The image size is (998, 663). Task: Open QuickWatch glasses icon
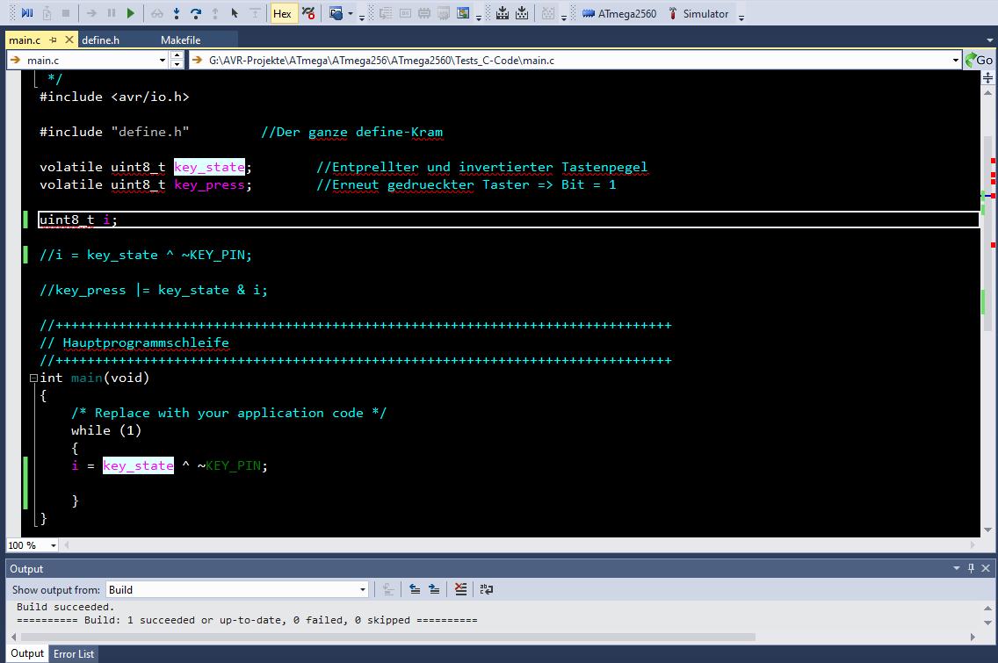[157, 12]
